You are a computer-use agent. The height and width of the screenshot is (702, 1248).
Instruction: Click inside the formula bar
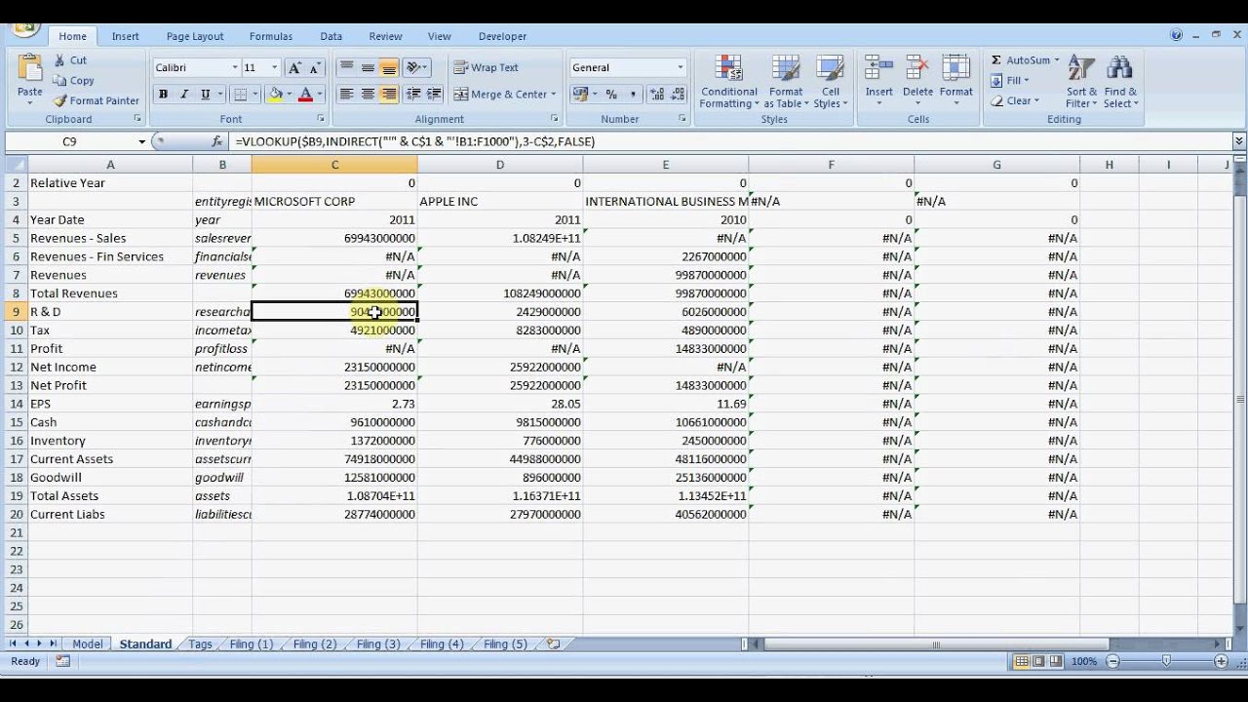[731, 141]
